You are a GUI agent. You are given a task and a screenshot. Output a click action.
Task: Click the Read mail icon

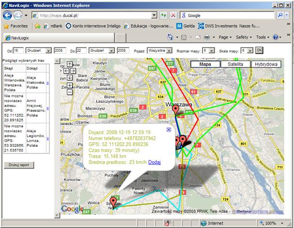point(198,37)
